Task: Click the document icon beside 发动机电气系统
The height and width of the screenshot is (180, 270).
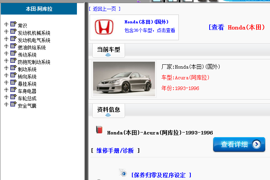Action: tap(13, 39)
